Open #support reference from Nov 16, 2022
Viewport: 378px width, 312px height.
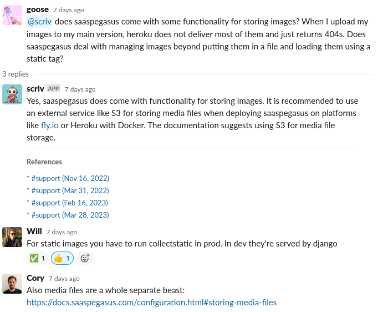(x=70, y=178)
